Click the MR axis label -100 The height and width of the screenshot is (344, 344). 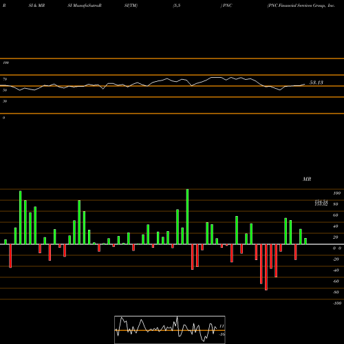coord(336,303)
